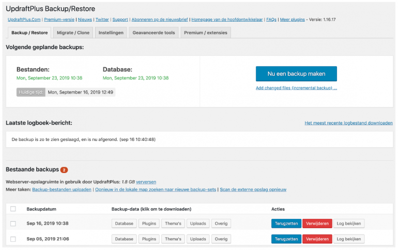Viewport: 398px width, 250px height.
Task: Open the Nieuws link
Action: pyautogui.click(x=85, y=20)
